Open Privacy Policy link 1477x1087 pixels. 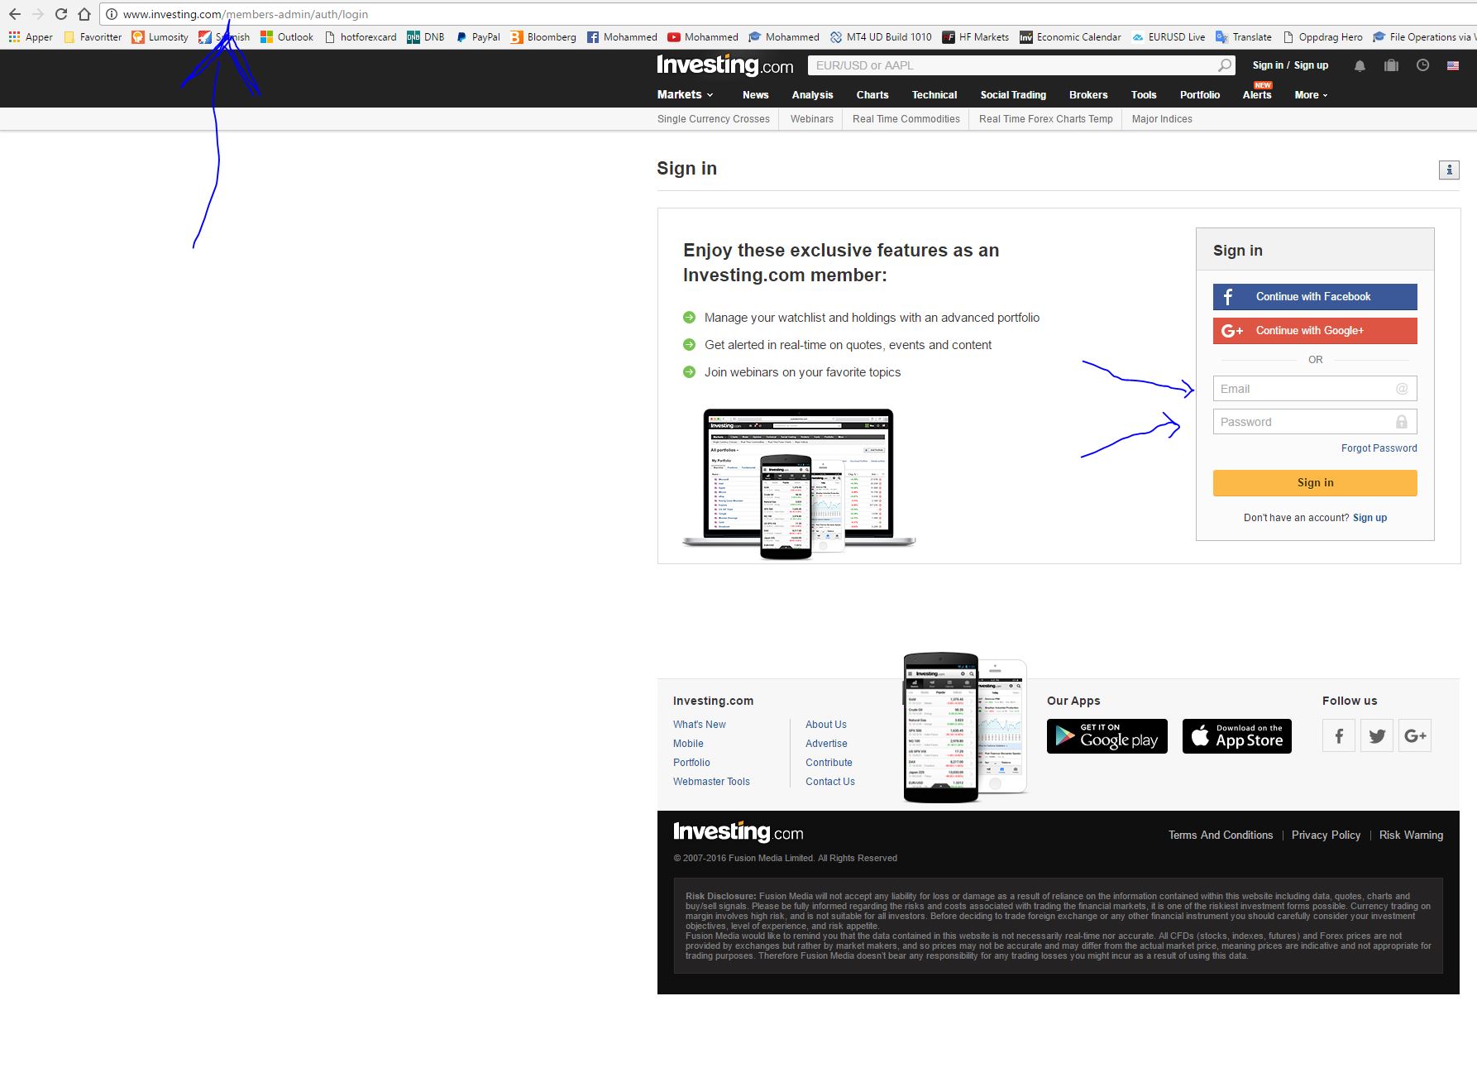(x=1326, y=836)
